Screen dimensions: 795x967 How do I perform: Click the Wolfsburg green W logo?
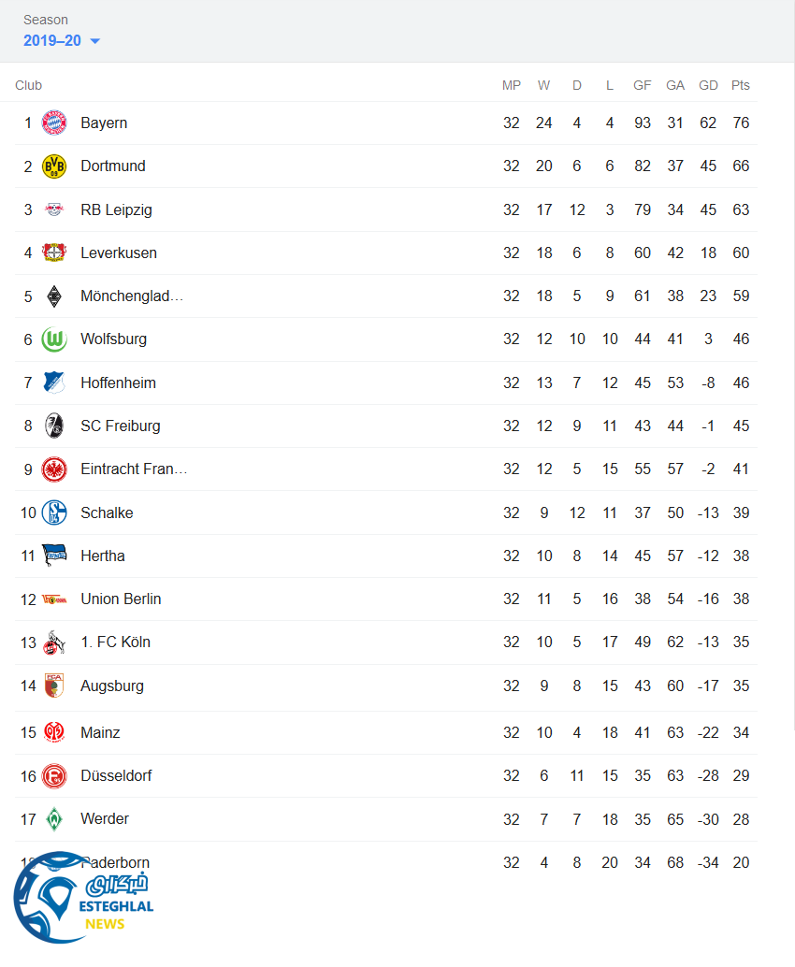[x=54, y=339]
